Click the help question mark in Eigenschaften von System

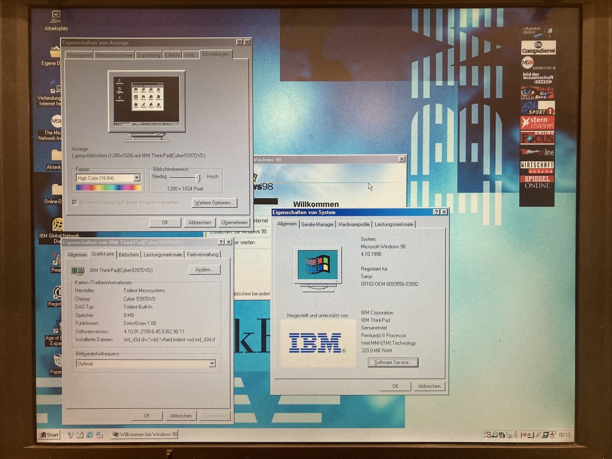coord(436,212)
